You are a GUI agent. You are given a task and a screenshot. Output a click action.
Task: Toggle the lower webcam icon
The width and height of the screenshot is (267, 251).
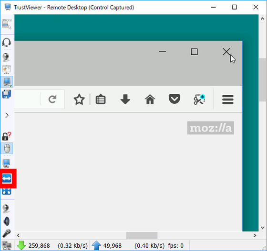[6, 209]
